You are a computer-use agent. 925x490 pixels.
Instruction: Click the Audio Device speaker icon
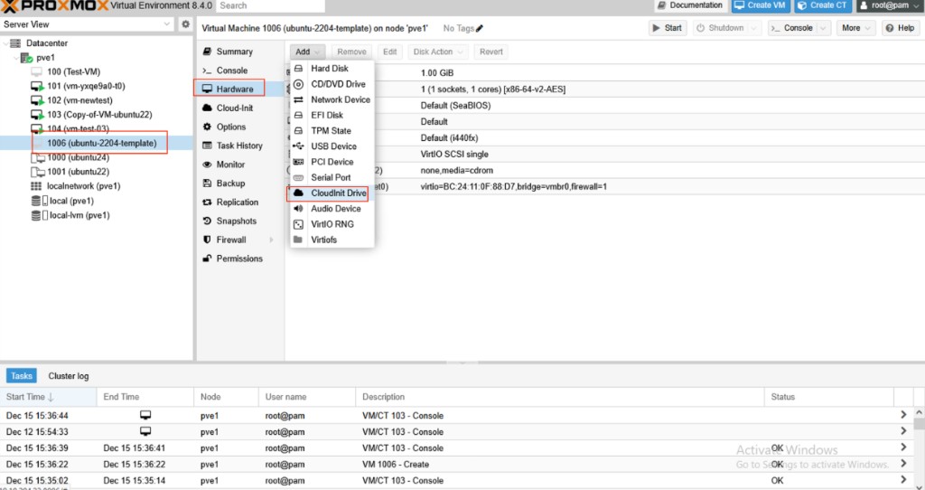coord(298,209)
